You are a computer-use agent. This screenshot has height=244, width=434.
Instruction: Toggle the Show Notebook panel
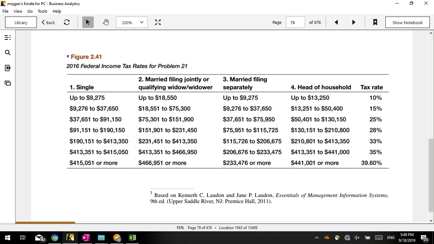pyautogui.click(x=407, y=22)
